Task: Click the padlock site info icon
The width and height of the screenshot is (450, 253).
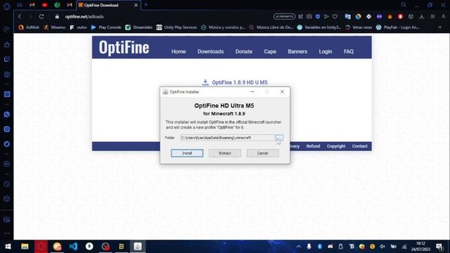Action: click(x=57, y=17)
